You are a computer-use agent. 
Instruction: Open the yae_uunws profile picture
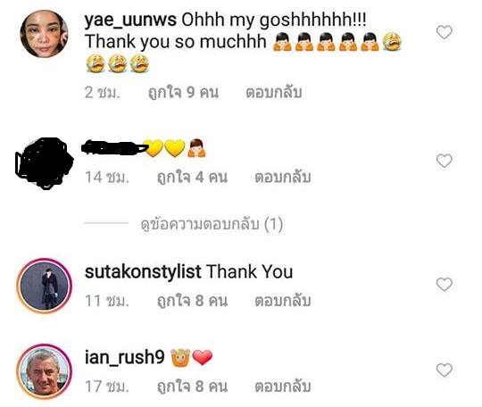point(44,34)
